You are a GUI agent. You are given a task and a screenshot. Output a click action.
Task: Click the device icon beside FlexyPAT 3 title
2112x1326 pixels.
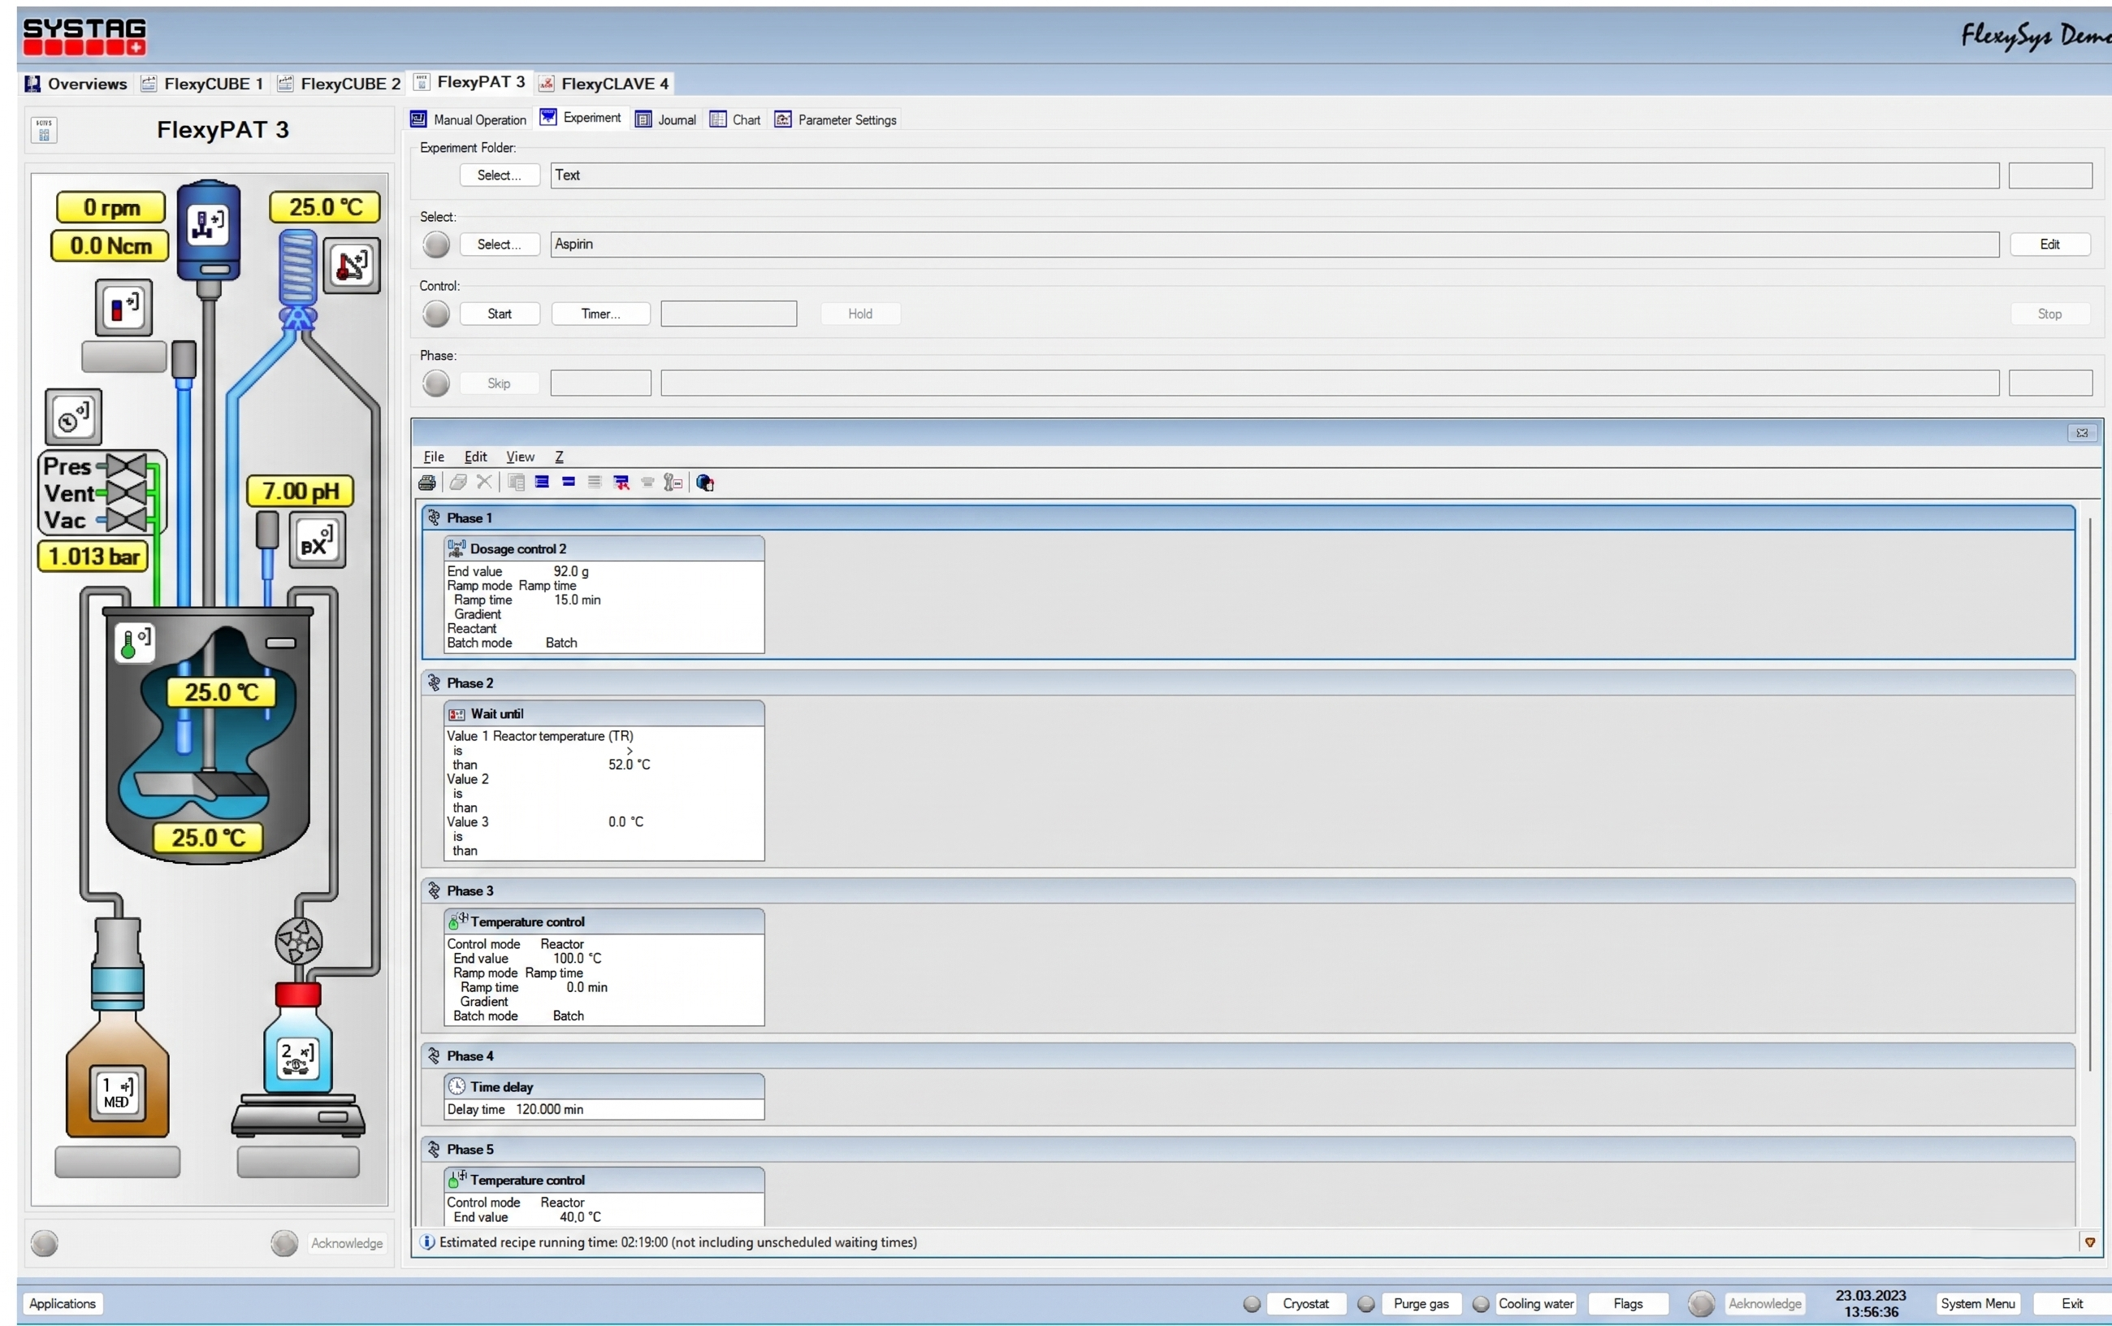click(44, 130)
